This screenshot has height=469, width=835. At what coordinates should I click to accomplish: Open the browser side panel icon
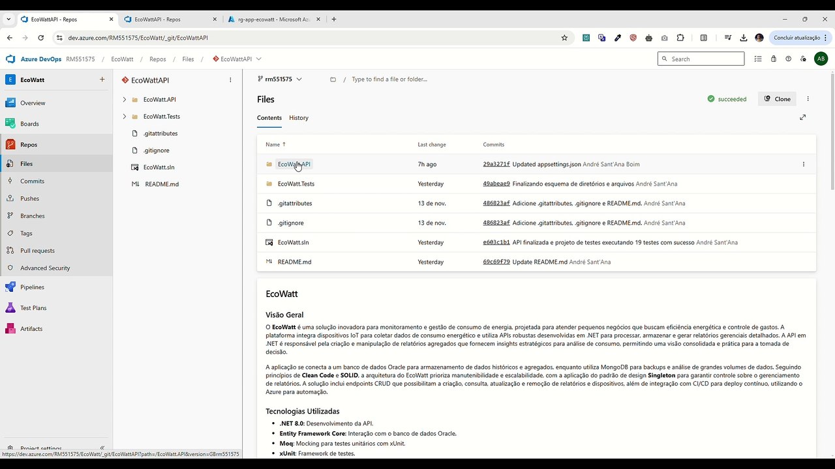pos(703,38)
